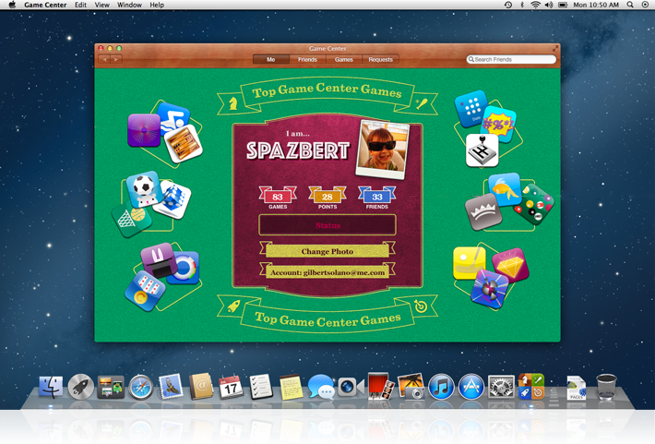Open App Store from the Dock
The height and width of the screenshot is (444, 655).
471,387
